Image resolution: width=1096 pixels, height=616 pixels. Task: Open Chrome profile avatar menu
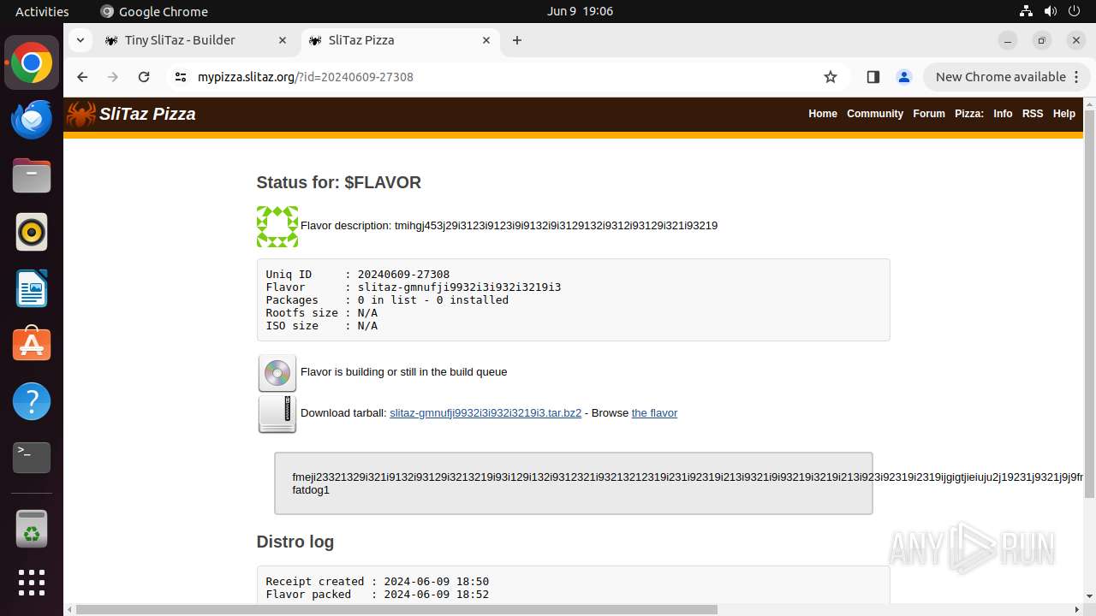pyautogui.click(x=904, y=77)
